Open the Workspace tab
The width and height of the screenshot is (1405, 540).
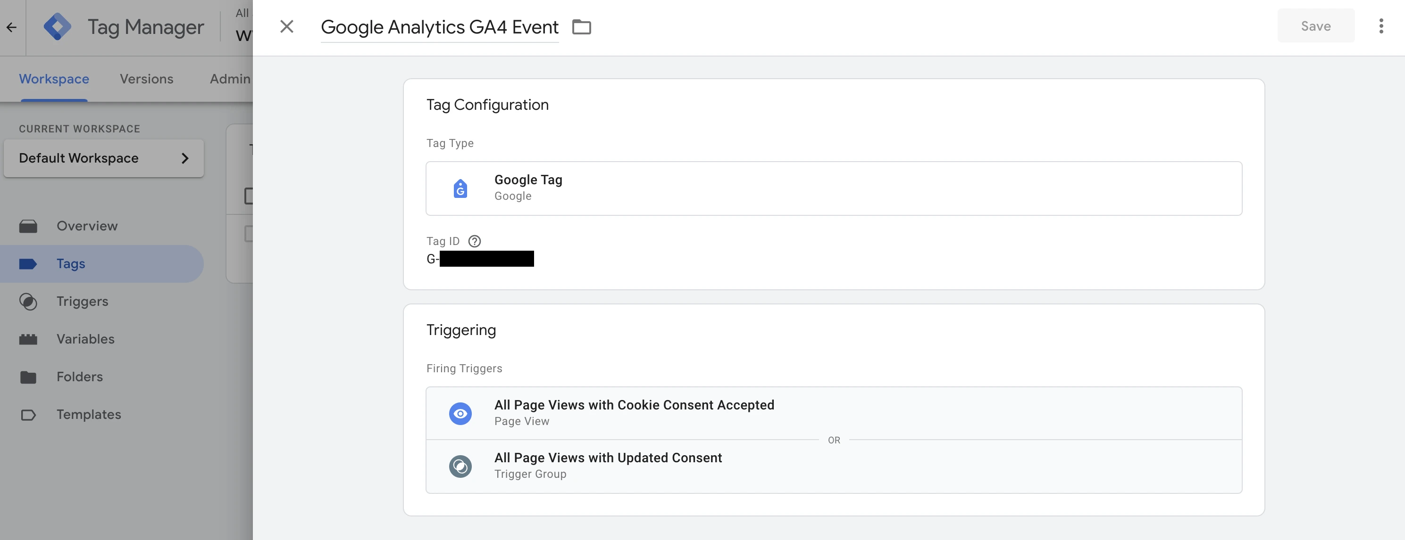(x=54, y=79)
